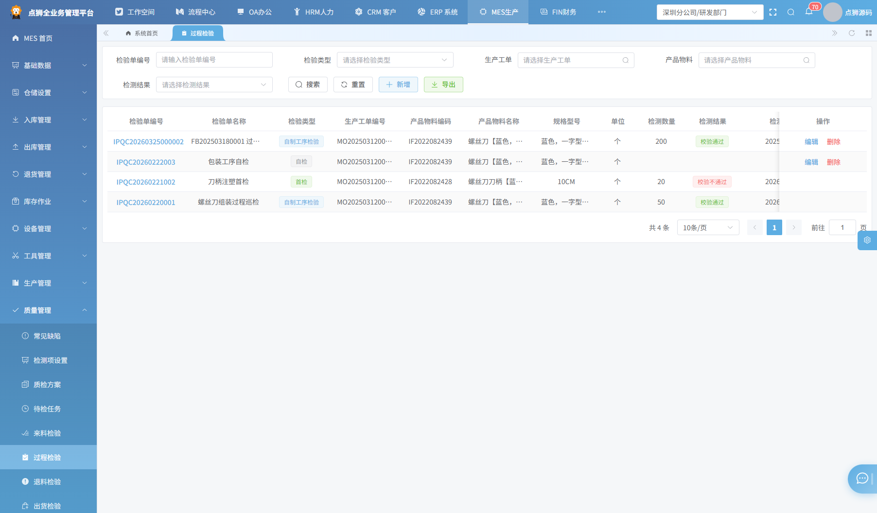Click the 搜索 button
The height and width of the screenshot is (513, 877).
coord(308,85)
